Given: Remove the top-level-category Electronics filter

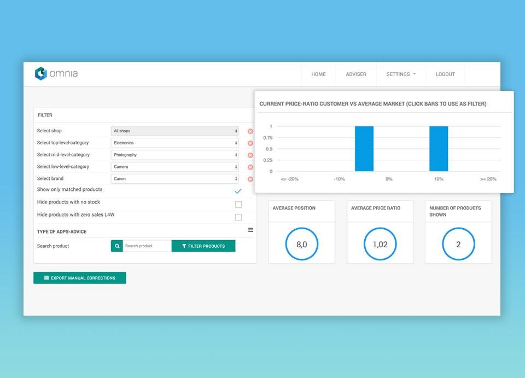Looking at the screenshot, I should (x=250, y=143).
